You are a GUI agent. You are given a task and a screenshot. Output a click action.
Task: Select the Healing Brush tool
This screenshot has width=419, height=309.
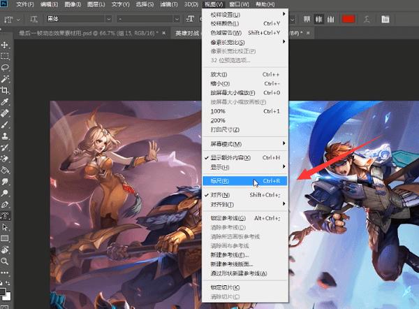[5, 113]
